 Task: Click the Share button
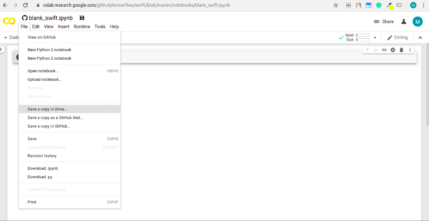(384, 22)
